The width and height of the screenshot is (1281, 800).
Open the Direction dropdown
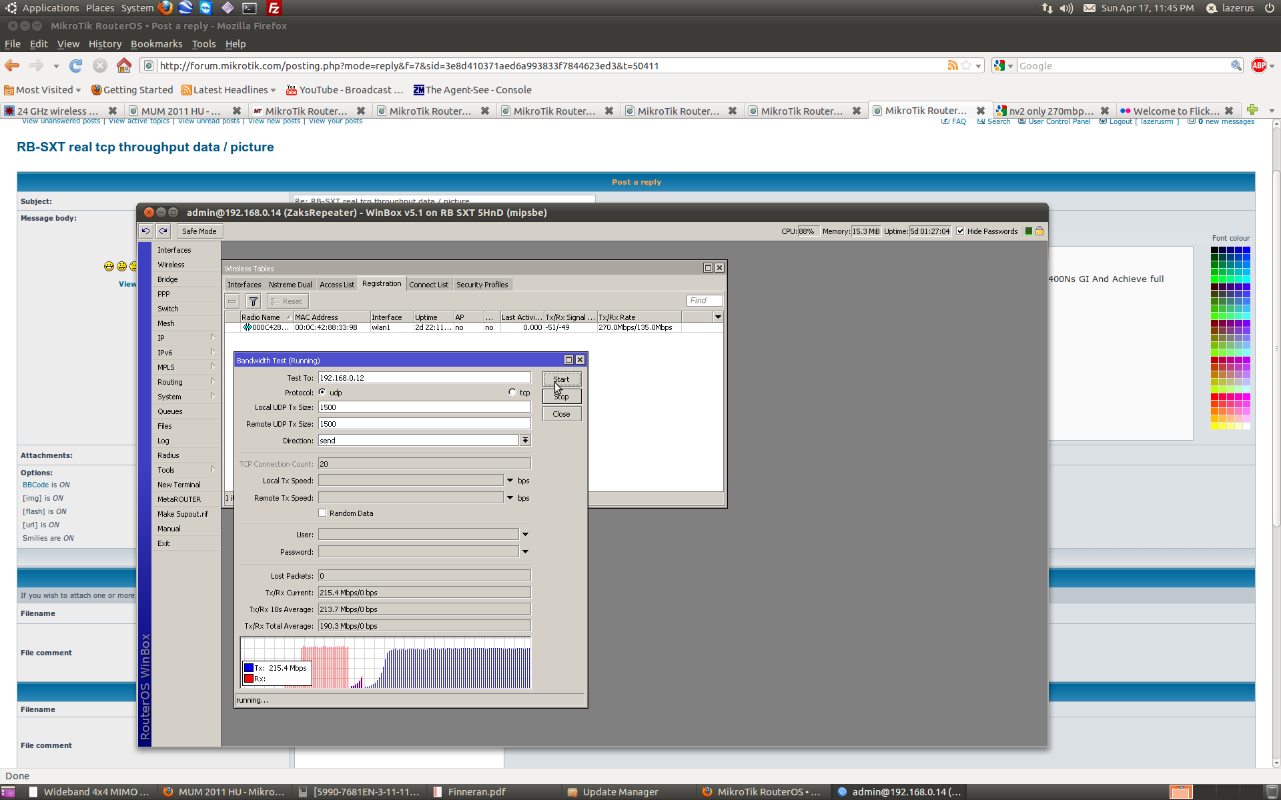526,441
